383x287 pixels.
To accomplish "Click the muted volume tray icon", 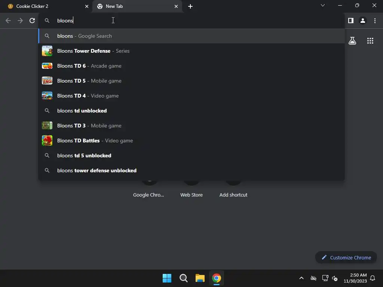I will click(x=335, y=278).
